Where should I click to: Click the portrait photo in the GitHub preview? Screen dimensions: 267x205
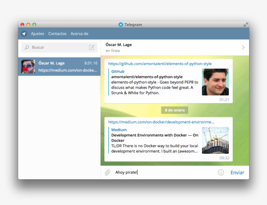(215, 82)
